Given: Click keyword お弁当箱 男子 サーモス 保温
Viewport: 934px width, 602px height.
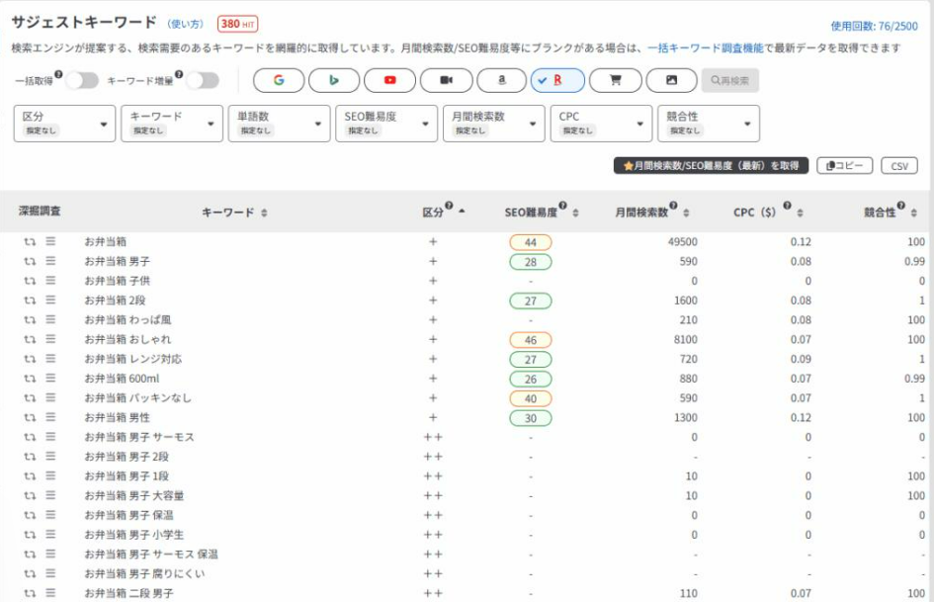Looking at the screenshot, I should point(151,555).
